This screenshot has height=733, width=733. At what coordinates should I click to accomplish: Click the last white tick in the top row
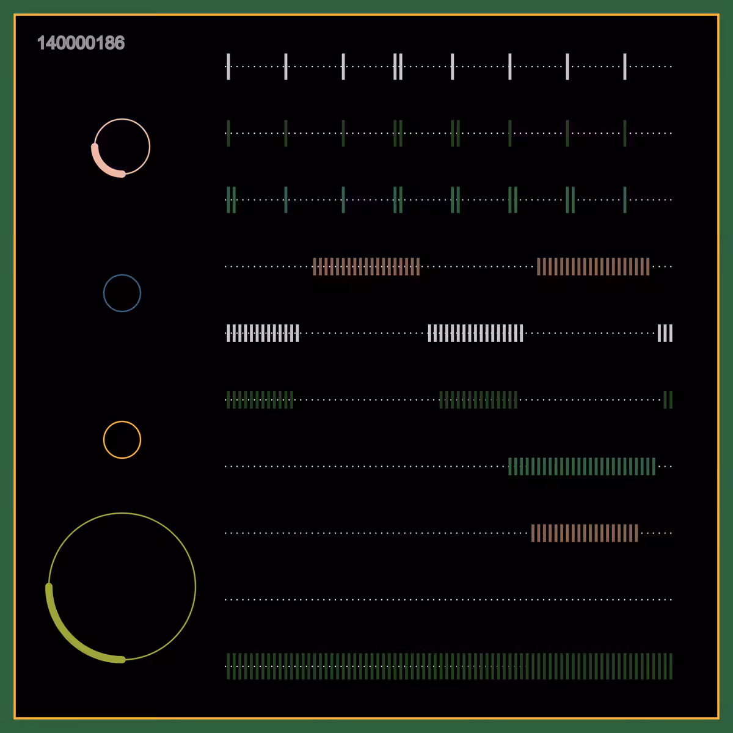(x=625, y=67)
